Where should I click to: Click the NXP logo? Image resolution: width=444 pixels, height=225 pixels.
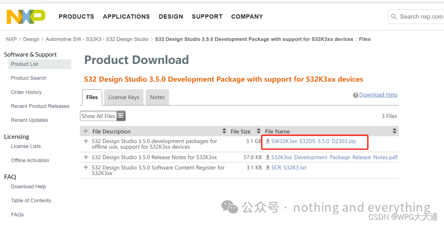click(x=26, y=17)
